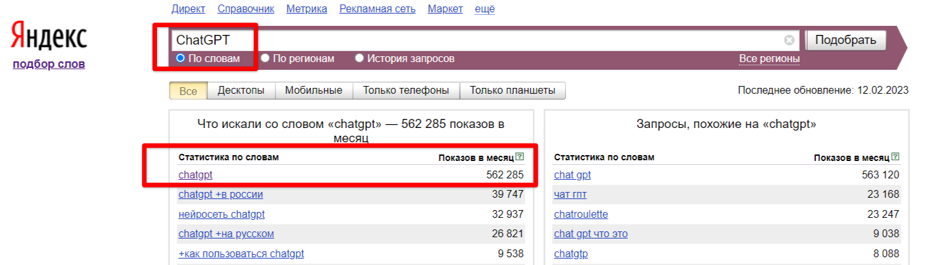
Task: Click the 23 247 impressions value
Action: (x=883, y=214)
